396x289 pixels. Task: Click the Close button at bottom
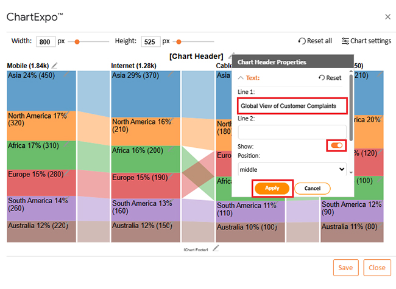point(377,268)
